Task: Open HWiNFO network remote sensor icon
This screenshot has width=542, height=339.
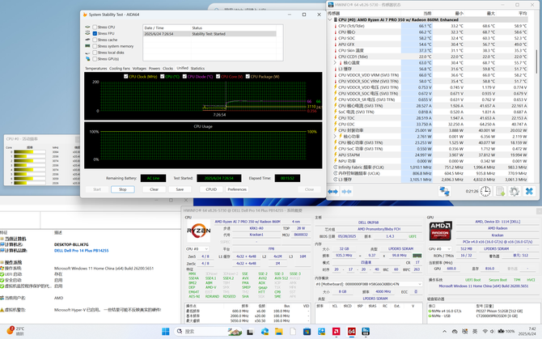Action: pos(445,191)
